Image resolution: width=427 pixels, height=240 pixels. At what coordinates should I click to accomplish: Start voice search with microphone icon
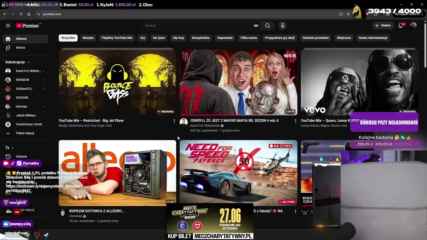283,26
